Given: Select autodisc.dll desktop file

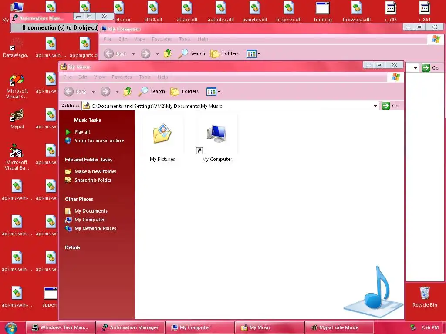Looking at the screenshot, I should (221, 12).
